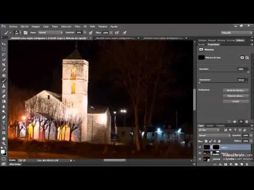
Task: Click the layer mask thumbnail of top layer
Action: (216, 147)
